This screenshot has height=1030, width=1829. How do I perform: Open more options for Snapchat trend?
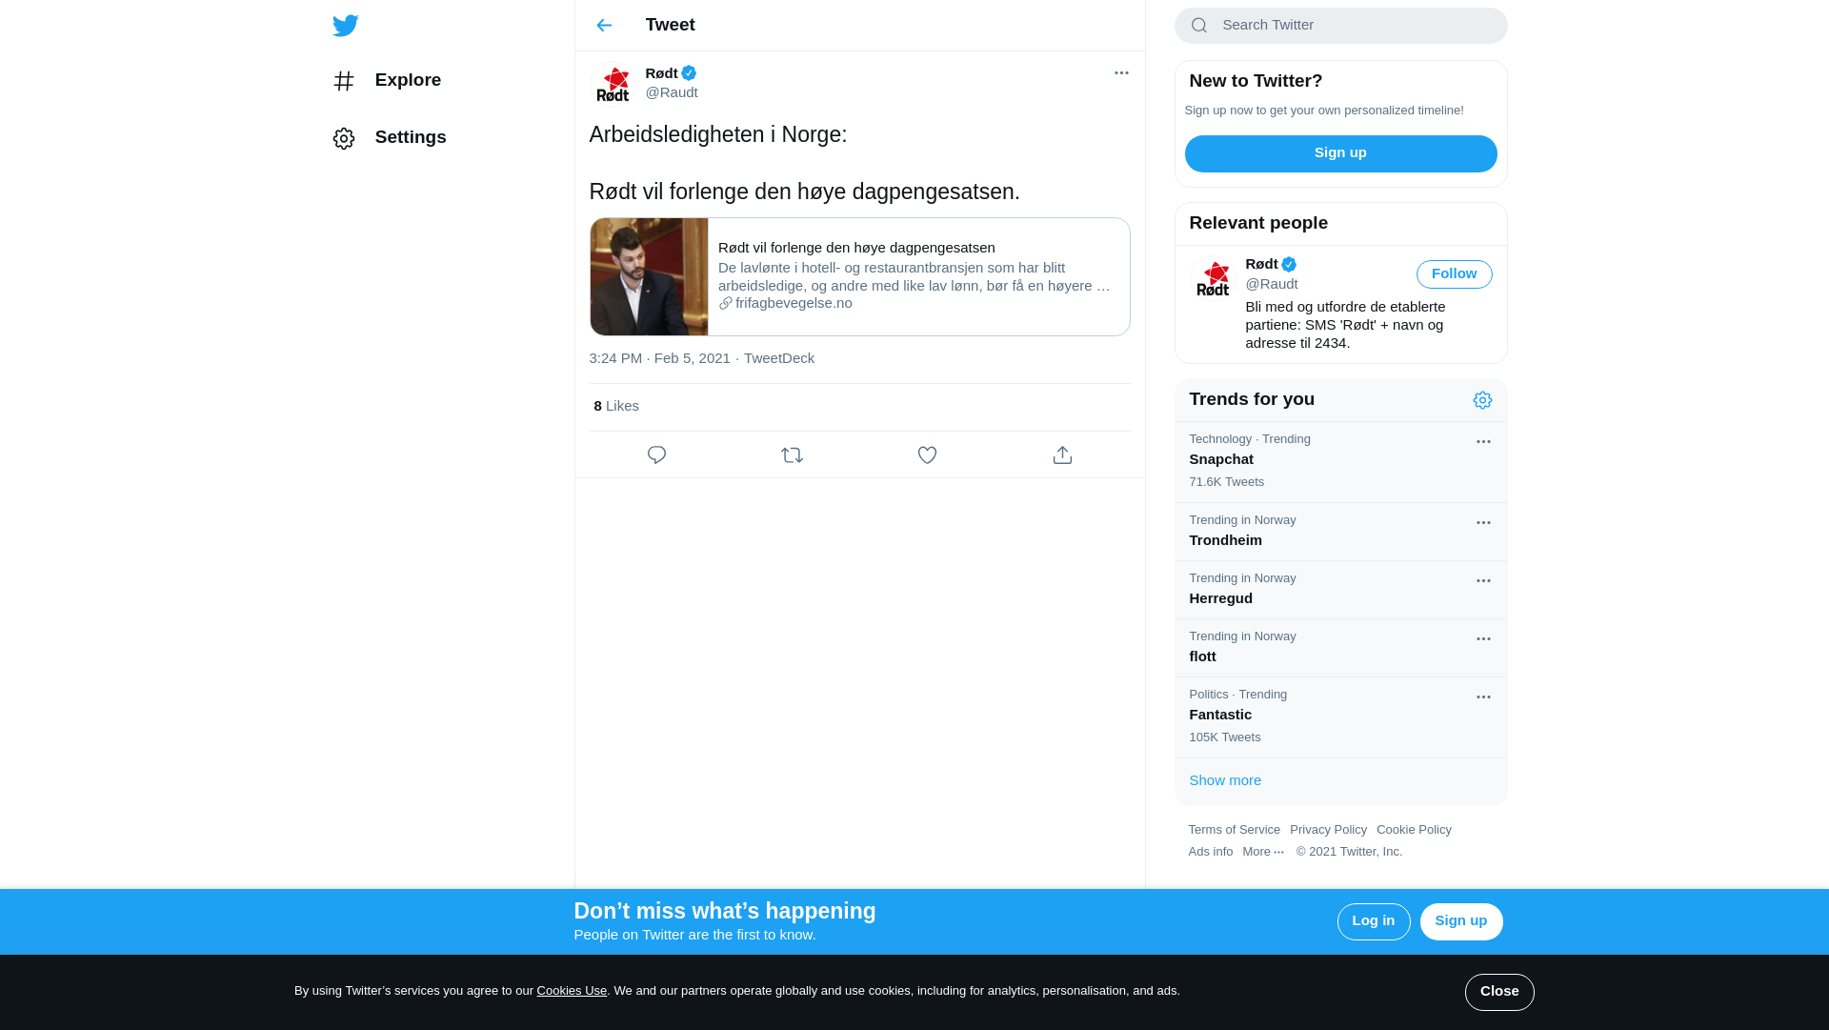(1483, 442)
